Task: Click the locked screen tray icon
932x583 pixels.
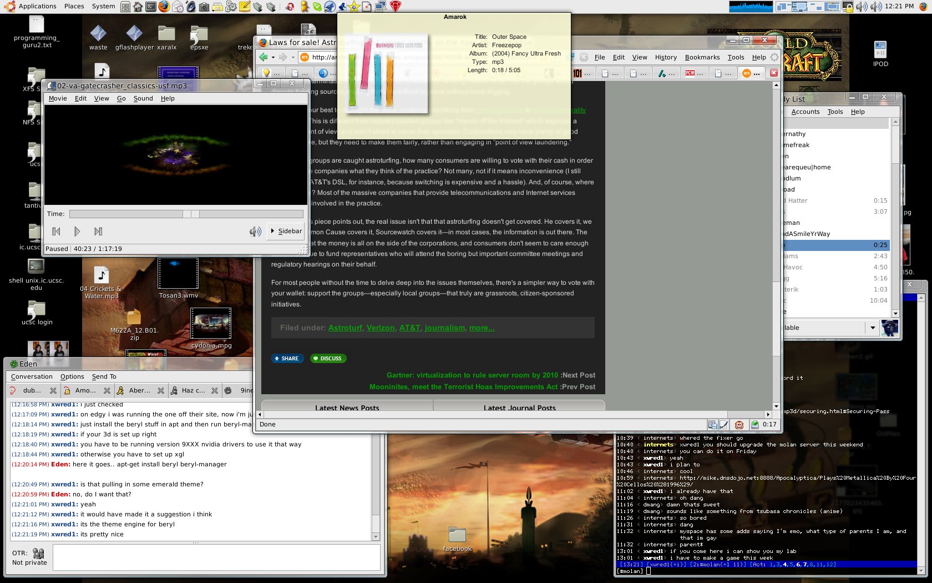Action: pos(848,7)
